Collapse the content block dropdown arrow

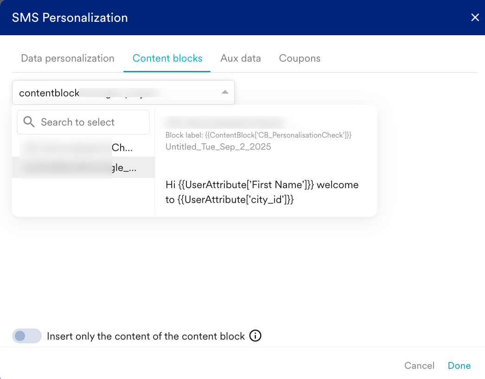(225, 92)
